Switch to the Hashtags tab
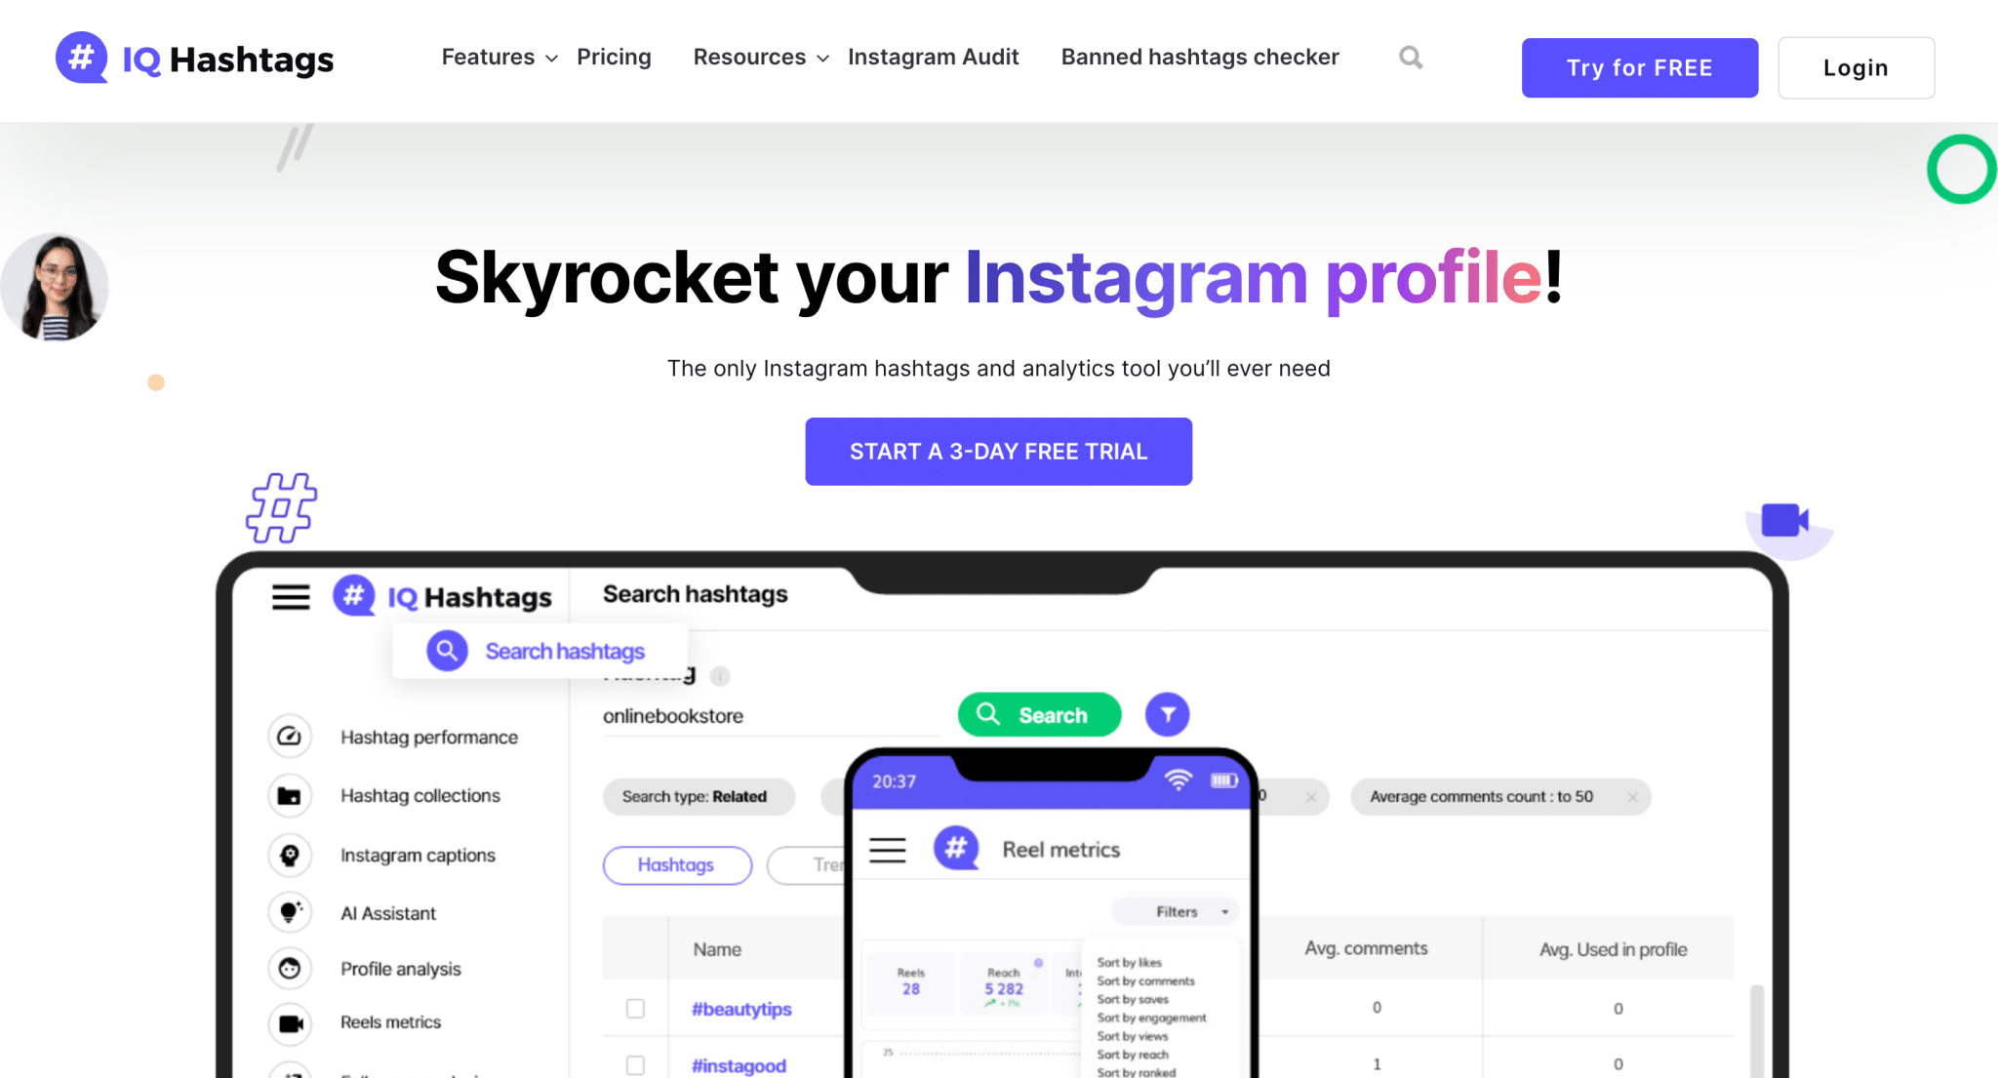 point(678,864)
